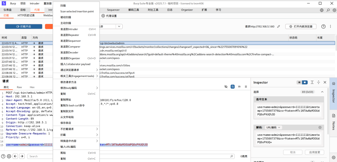Image resolution: width=337 pixels, height=162 pixels.
Task: Toggle hide non-printable characters eye-slash icon
Action: (226, 87)
